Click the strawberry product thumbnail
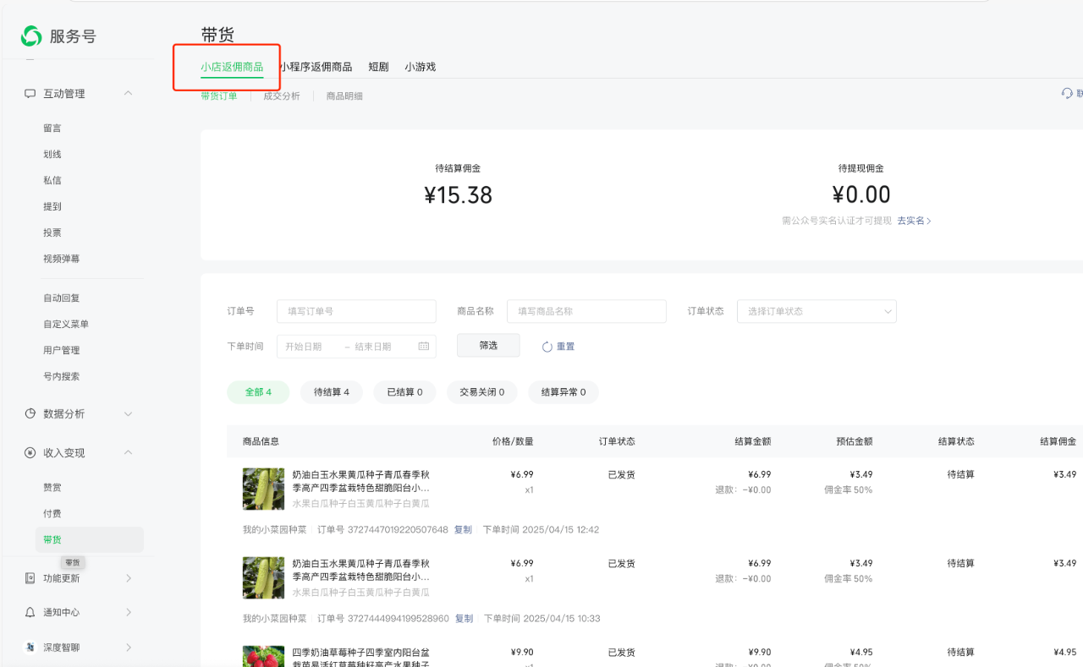The image size is (1083, 667). [263, 656]
